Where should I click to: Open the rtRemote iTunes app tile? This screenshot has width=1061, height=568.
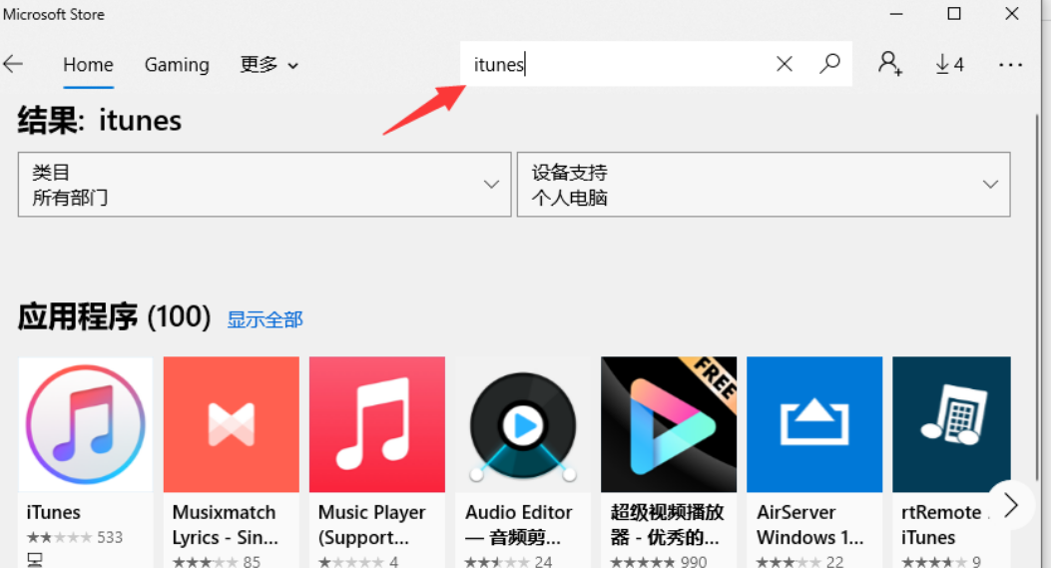coord(950,424)
